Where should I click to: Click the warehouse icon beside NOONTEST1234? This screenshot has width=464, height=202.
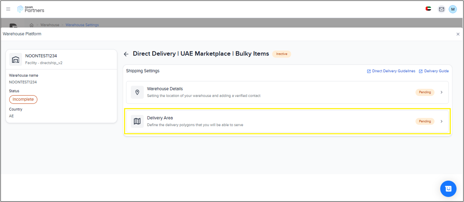(x=15, y=59)
